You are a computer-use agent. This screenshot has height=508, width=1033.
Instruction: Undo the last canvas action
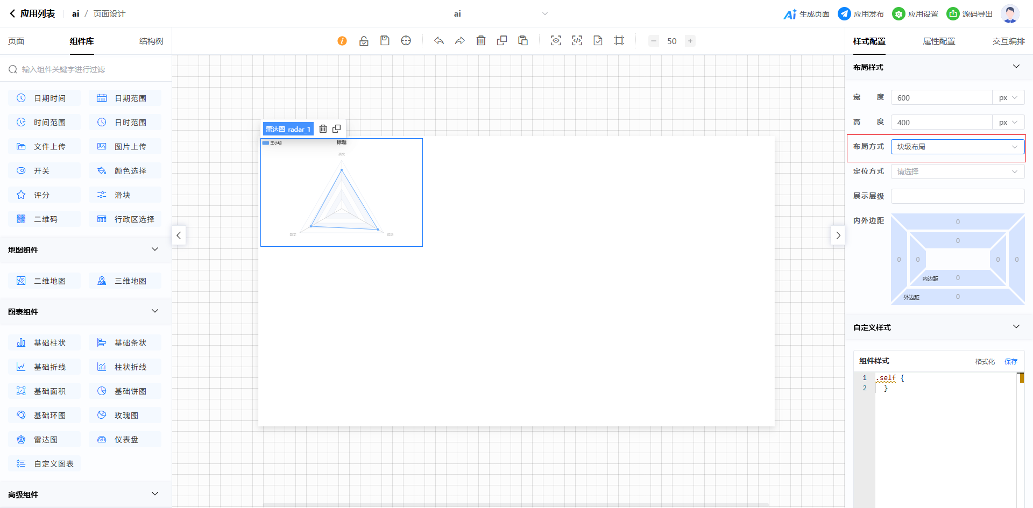[x=439, y=41]
